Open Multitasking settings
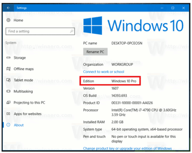 pyautogui.click(x=23, y=91)
